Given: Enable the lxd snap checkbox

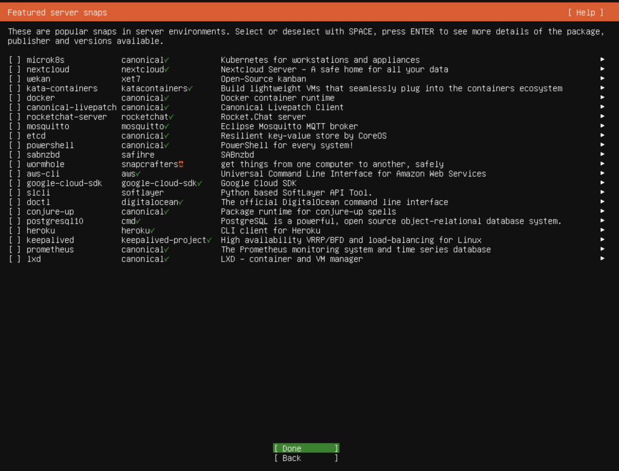Looking at the screenshot, I should point(15,259).
